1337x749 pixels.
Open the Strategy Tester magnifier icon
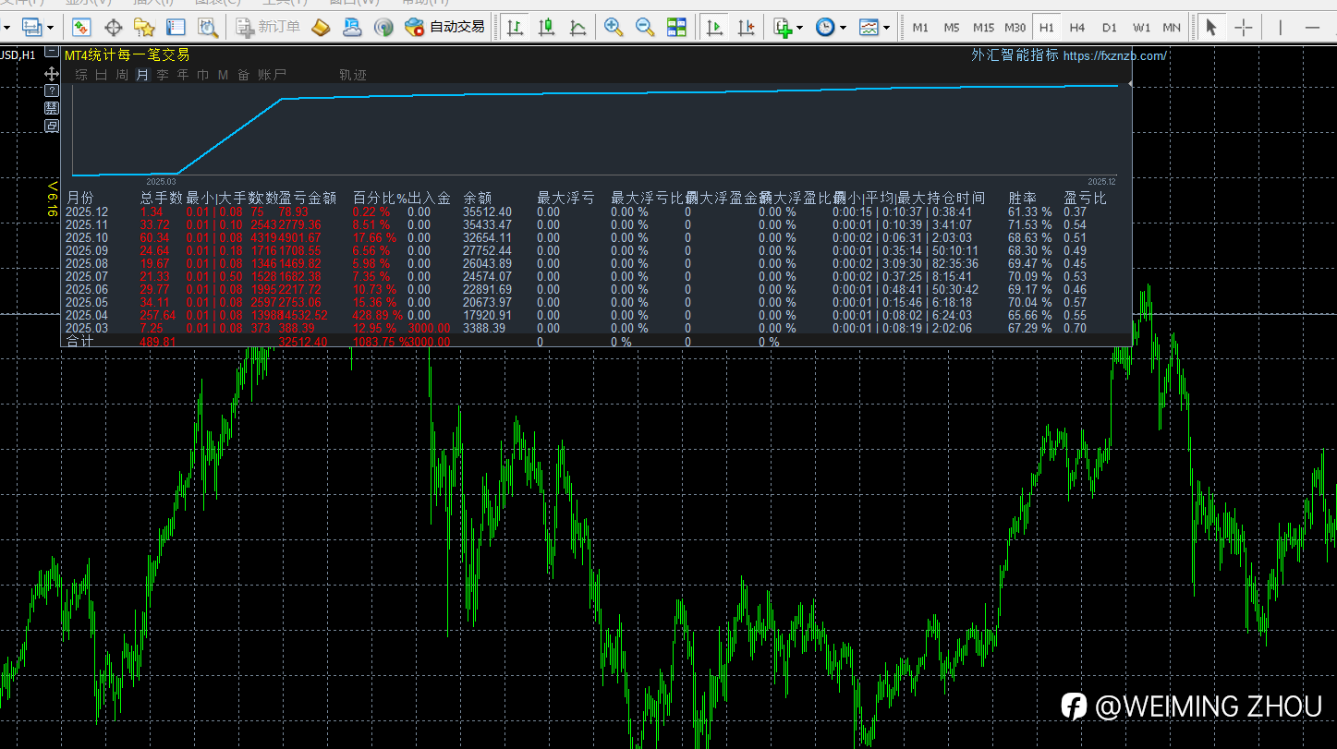(207, 28)
